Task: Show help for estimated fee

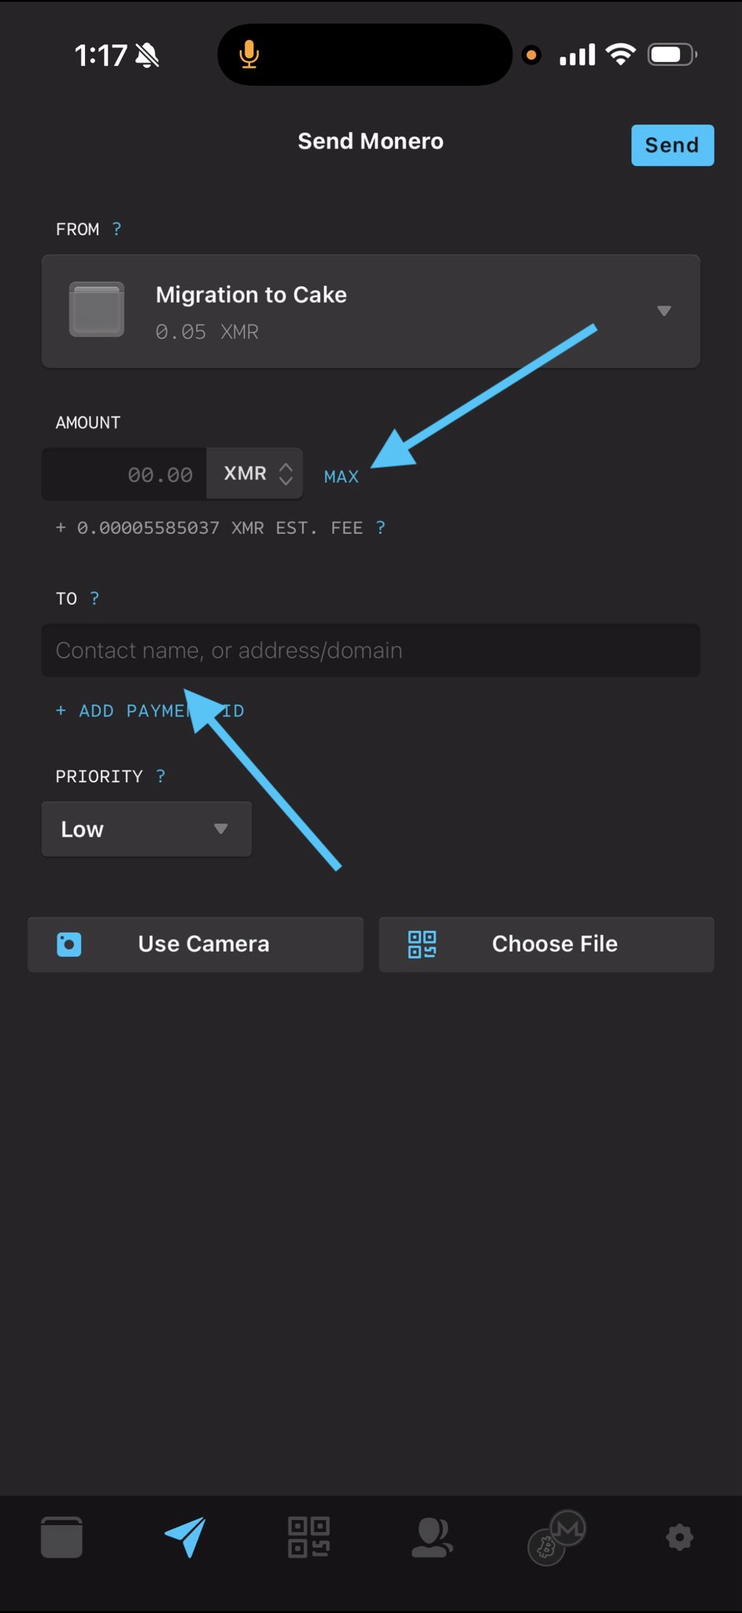Action: [x=381, y=528]
